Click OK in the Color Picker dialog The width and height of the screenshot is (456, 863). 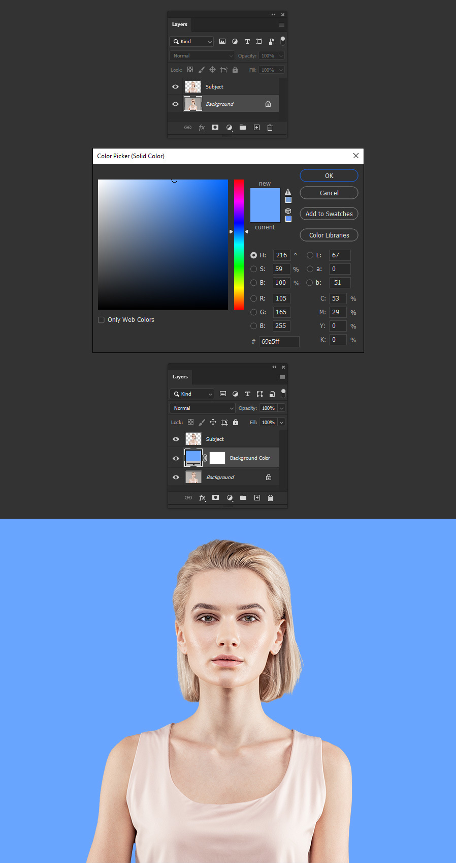click(x=329, y=175)
